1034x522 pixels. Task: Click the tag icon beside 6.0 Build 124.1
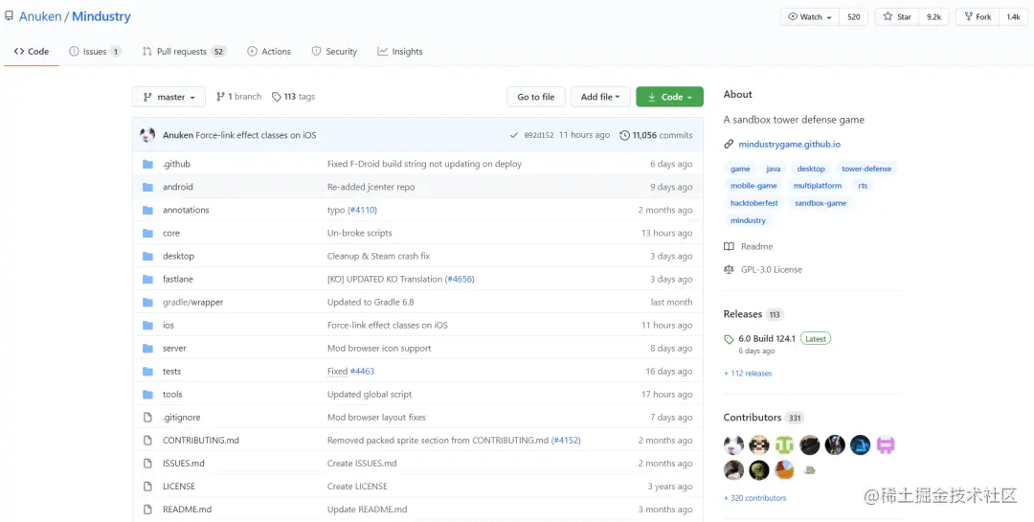[x=729, y=339]
